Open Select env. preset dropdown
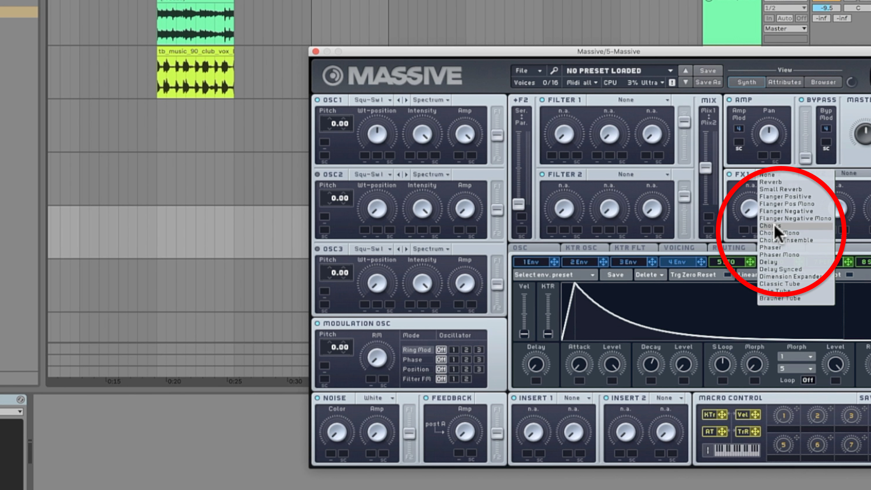The image size is (871, 490). click(x=554, y=275)
